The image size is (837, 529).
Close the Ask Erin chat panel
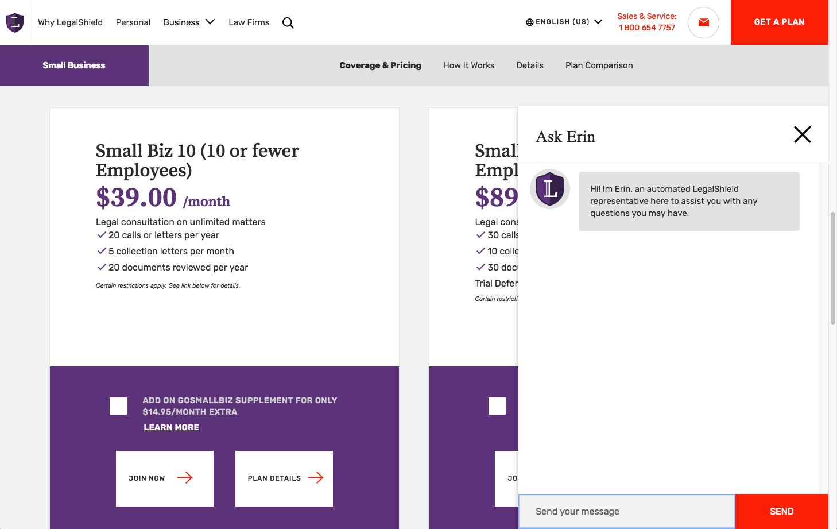[x=802, y=134]
